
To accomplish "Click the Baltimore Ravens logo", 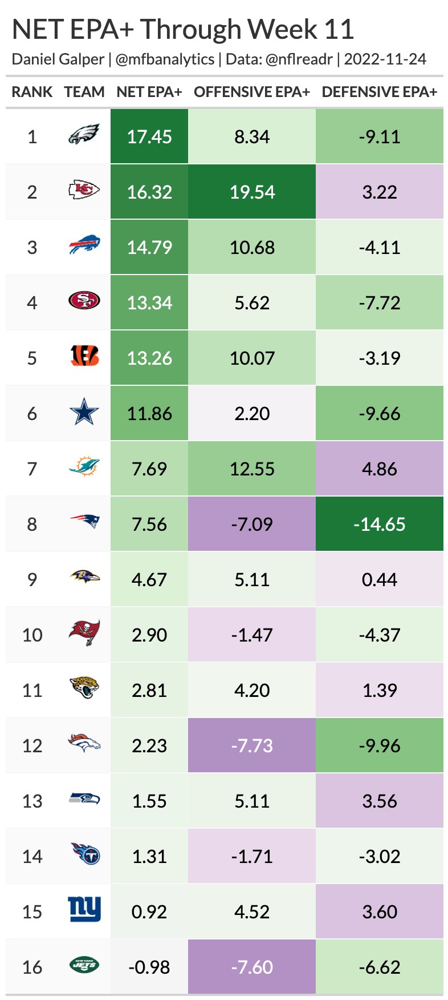I will pos(84,577).
